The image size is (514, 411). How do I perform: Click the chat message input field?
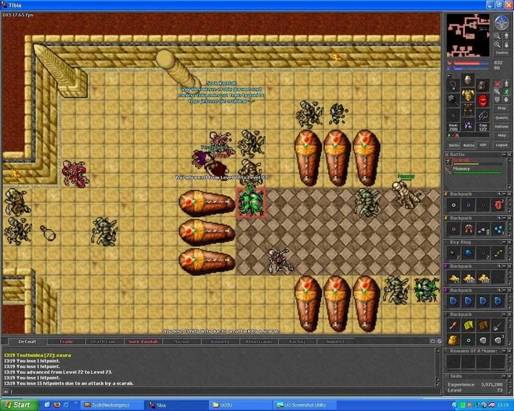tap(224, 392)
